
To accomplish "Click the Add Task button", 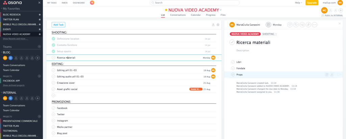I will pyautogui.click(x=58, y=25).
